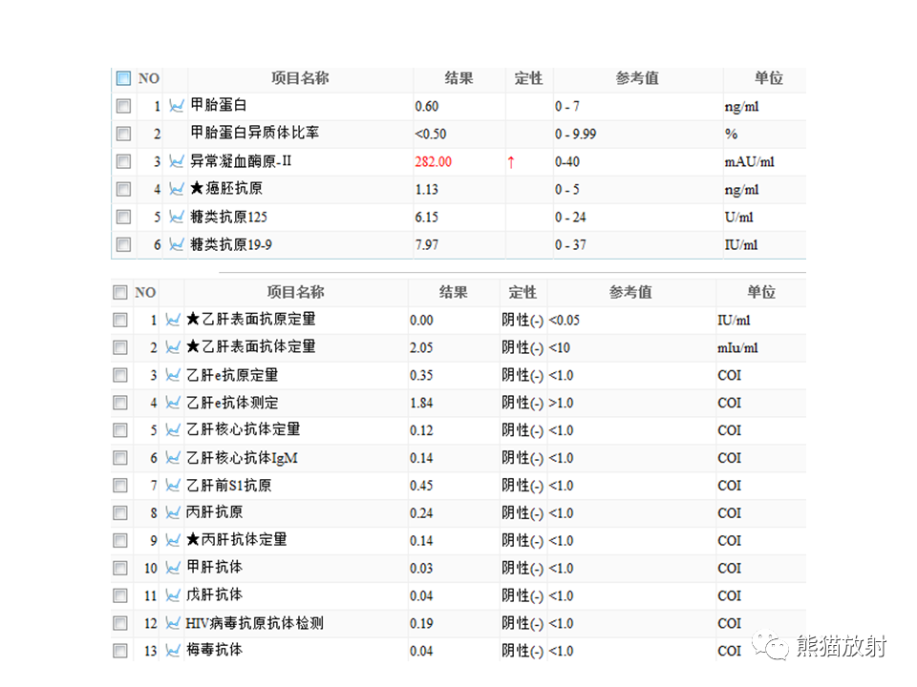
Task: Click 结果 header in upper table
Action: pyautogui.click(x=459, y=78)
